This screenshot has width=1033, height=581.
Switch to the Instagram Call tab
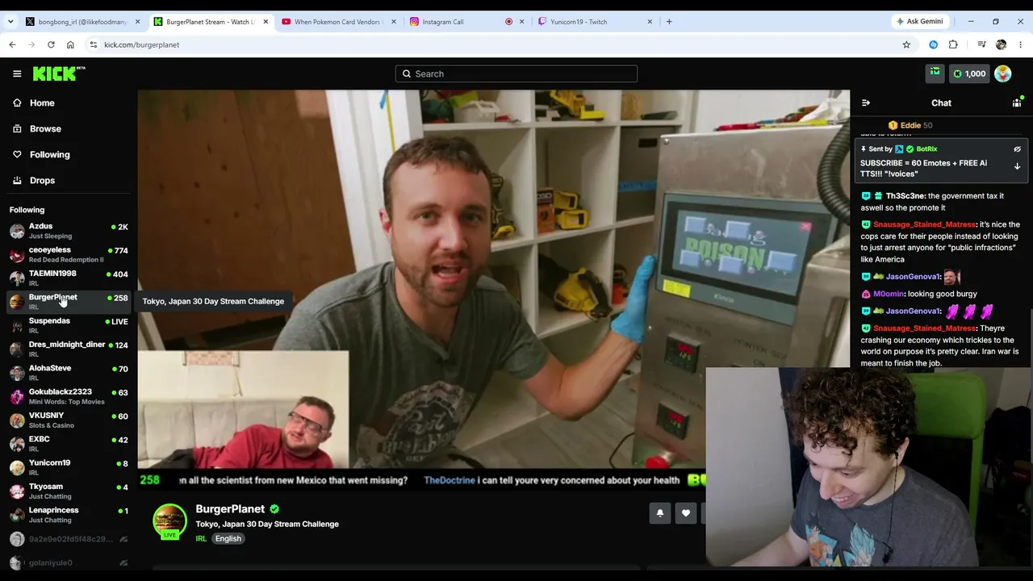point(466,22)
